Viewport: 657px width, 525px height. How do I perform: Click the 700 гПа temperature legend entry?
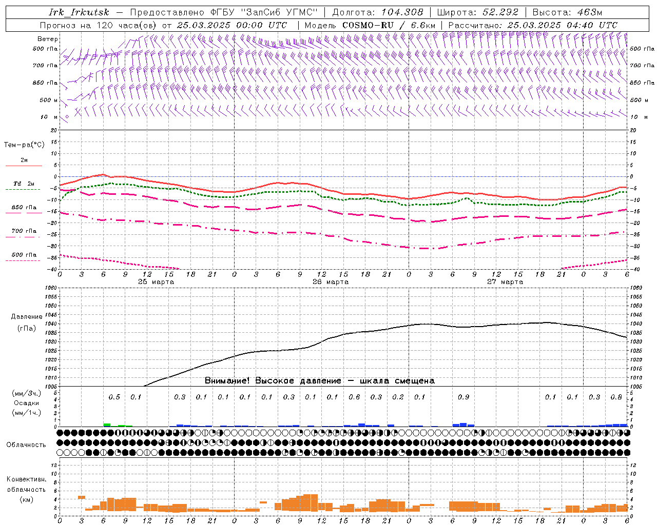click(x=24, y=231)
